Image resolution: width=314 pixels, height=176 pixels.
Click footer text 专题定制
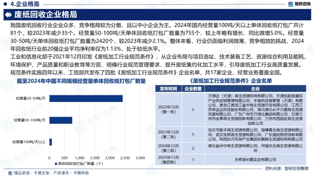[x=42, y=173]
